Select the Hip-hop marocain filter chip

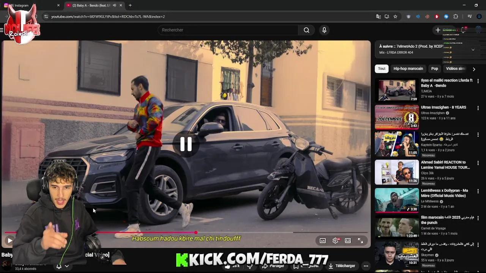click(408, 69)
